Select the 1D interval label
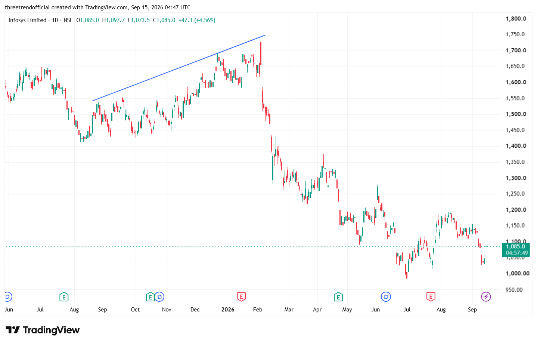The height and width of the screenshot is (344, 537). pos(55,20)
